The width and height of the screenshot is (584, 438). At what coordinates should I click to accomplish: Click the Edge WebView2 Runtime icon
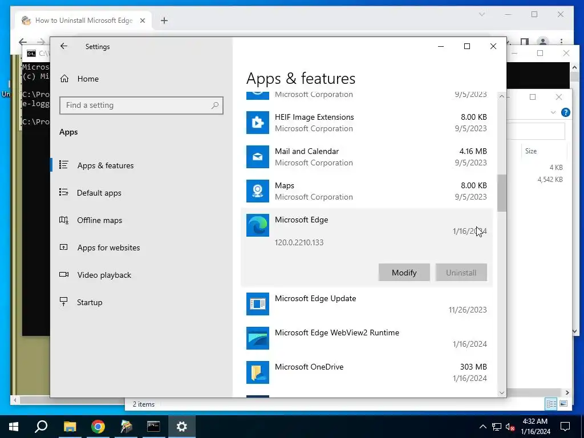tap(257, 338)
